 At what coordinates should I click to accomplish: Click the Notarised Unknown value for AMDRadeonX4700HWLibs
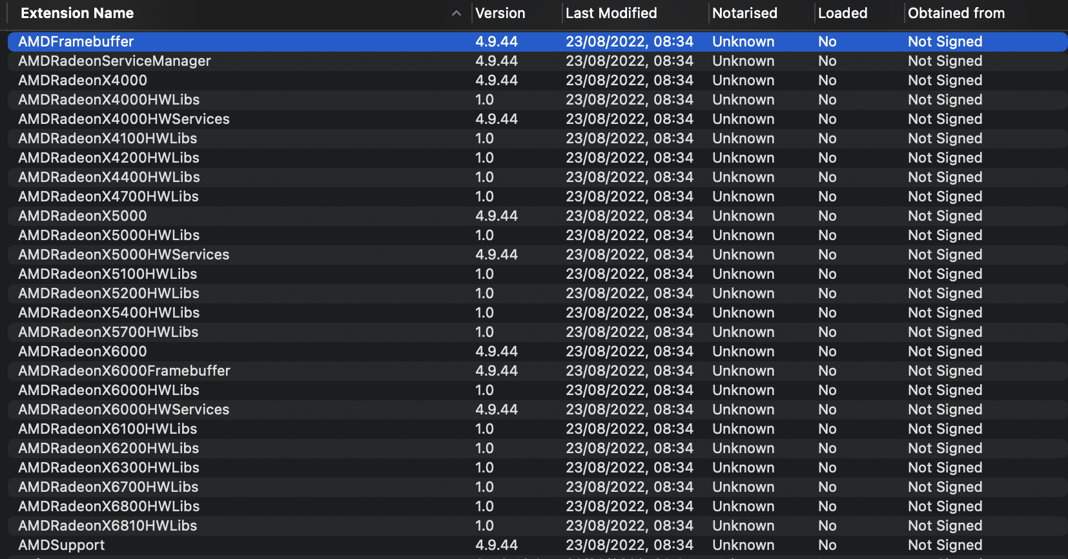tap(743, 196)
